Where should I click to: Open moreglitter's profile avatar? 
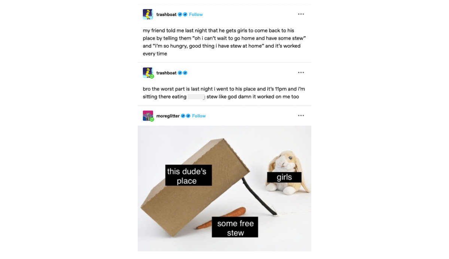[148, 116]
